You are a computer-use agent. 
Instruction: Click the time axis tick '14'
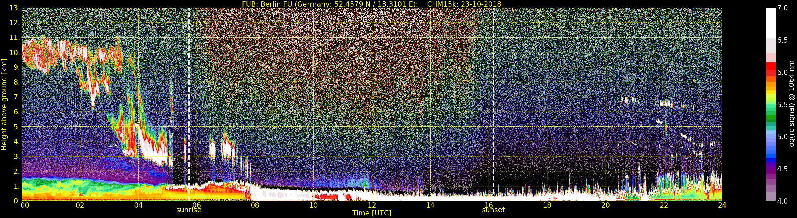pos(430,205)
